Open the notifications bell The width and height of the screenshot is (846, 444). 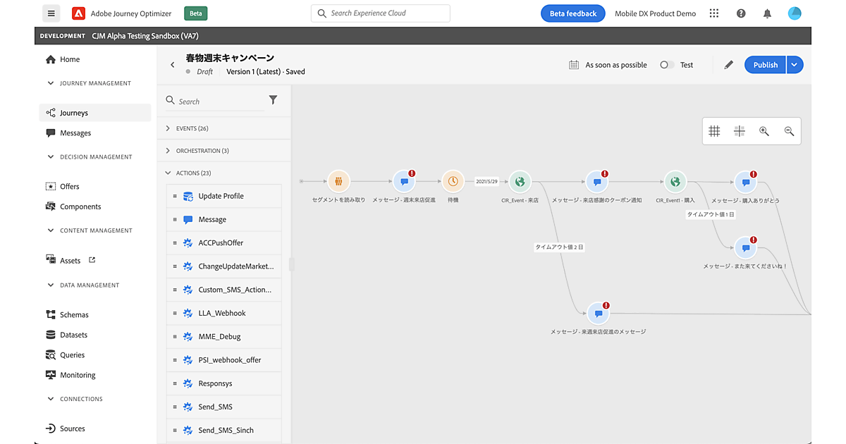pyautogui.click(x=767, y=13)
